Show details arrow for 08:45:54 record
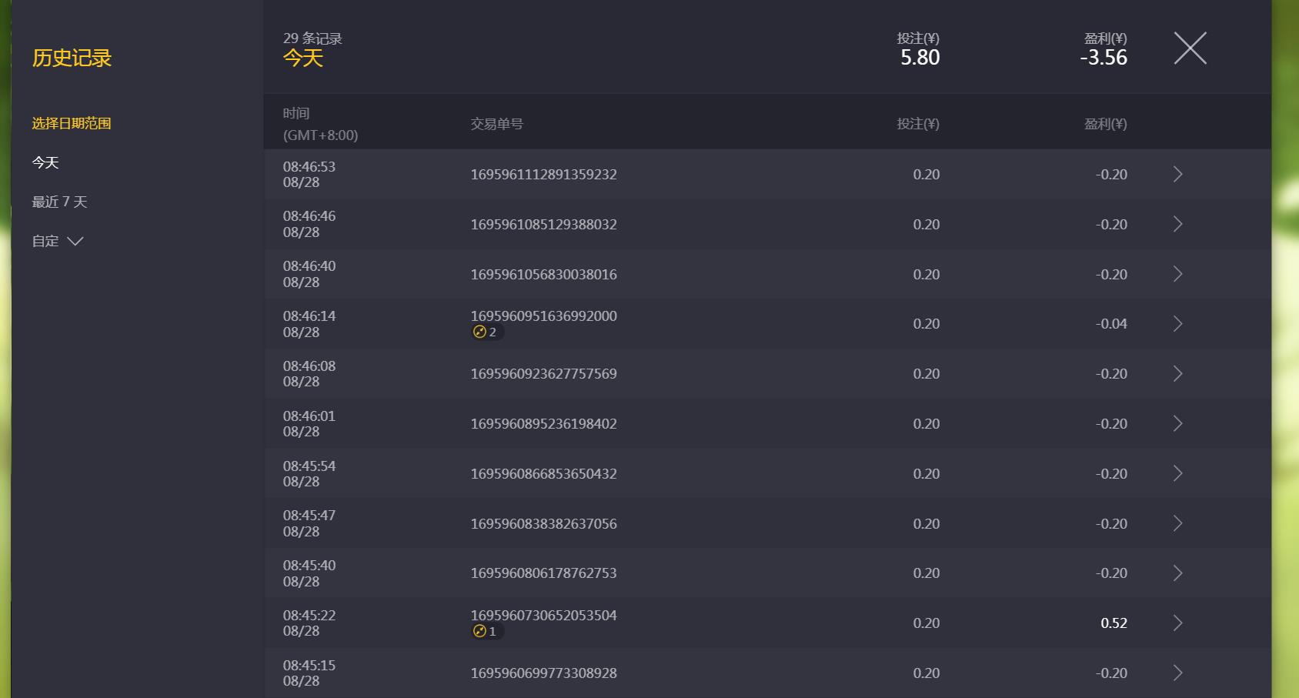1299x698 pixels. tap(1177, 473)
